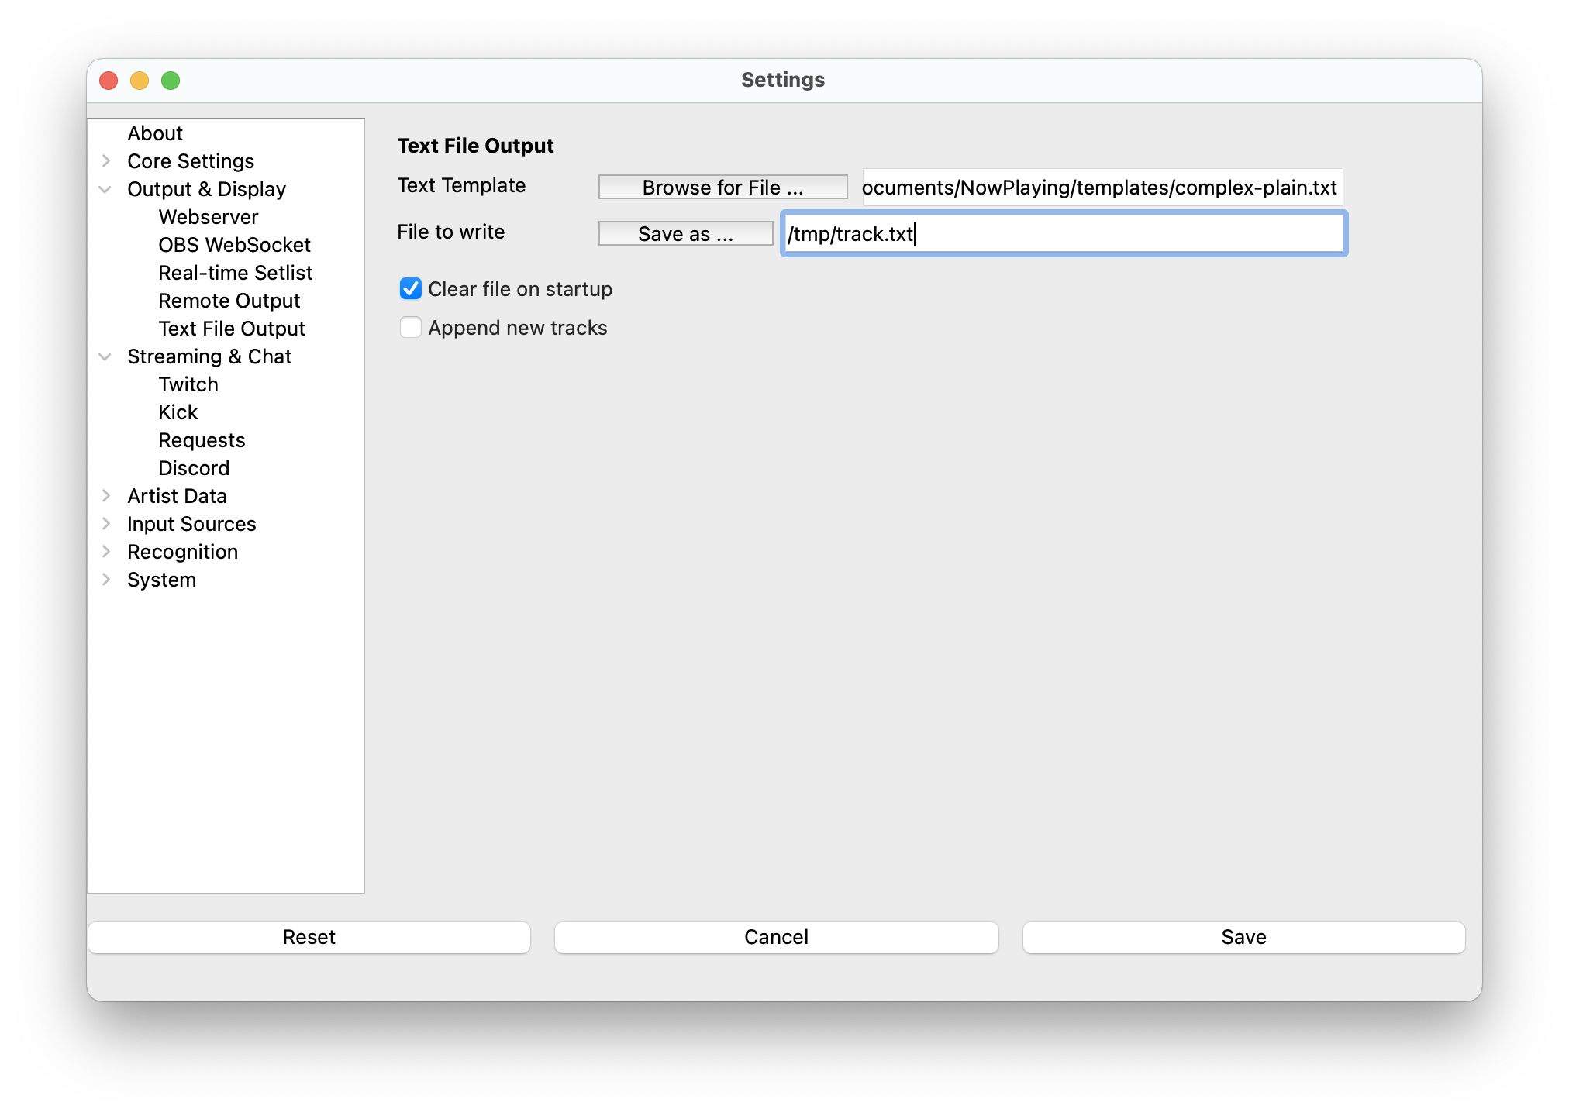Select the Requests settings page
Screen dimensions: 1569x1116
(202, 439)
